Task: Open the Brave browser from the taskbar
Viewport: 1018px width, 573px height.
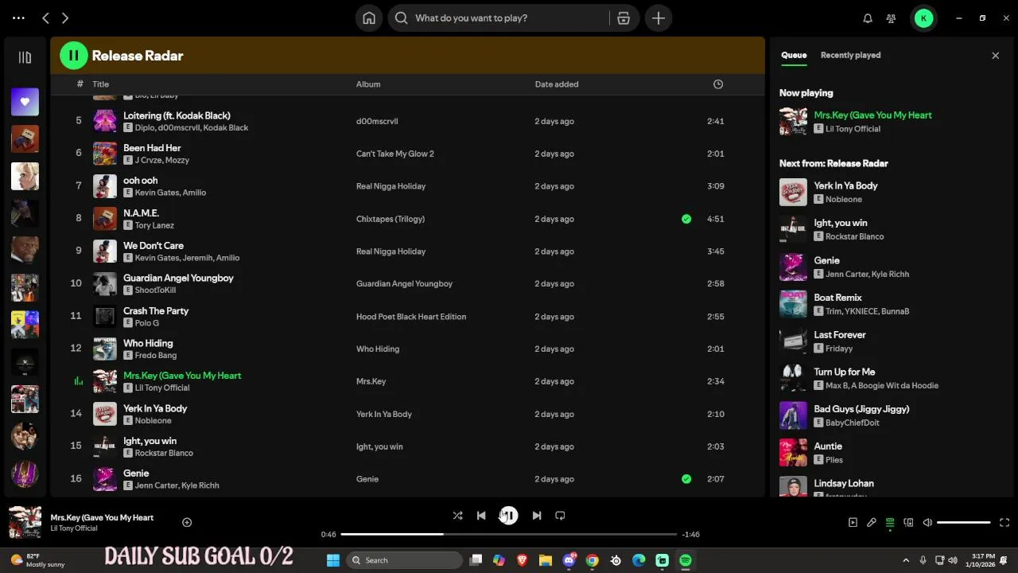Action: tap(523, 560)
